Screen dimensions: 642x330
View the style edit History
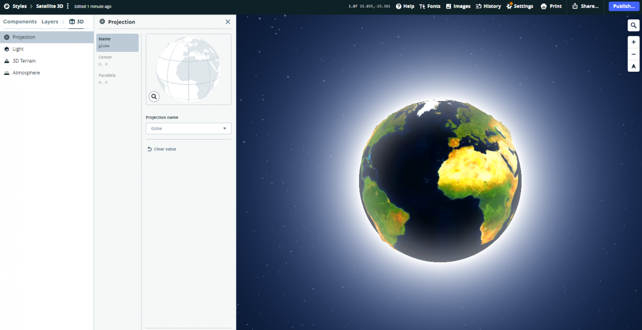pyautogui.click(x=488, y=6)
